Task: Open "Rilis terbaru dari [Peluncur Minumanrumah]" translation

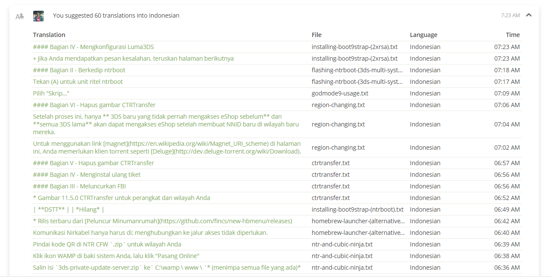Action: click(x=163, y=221)
